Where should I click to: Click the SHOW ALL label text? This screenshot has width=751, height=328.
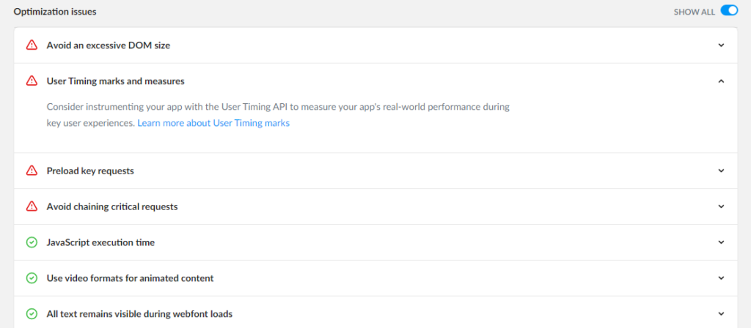tap(694, 12)
